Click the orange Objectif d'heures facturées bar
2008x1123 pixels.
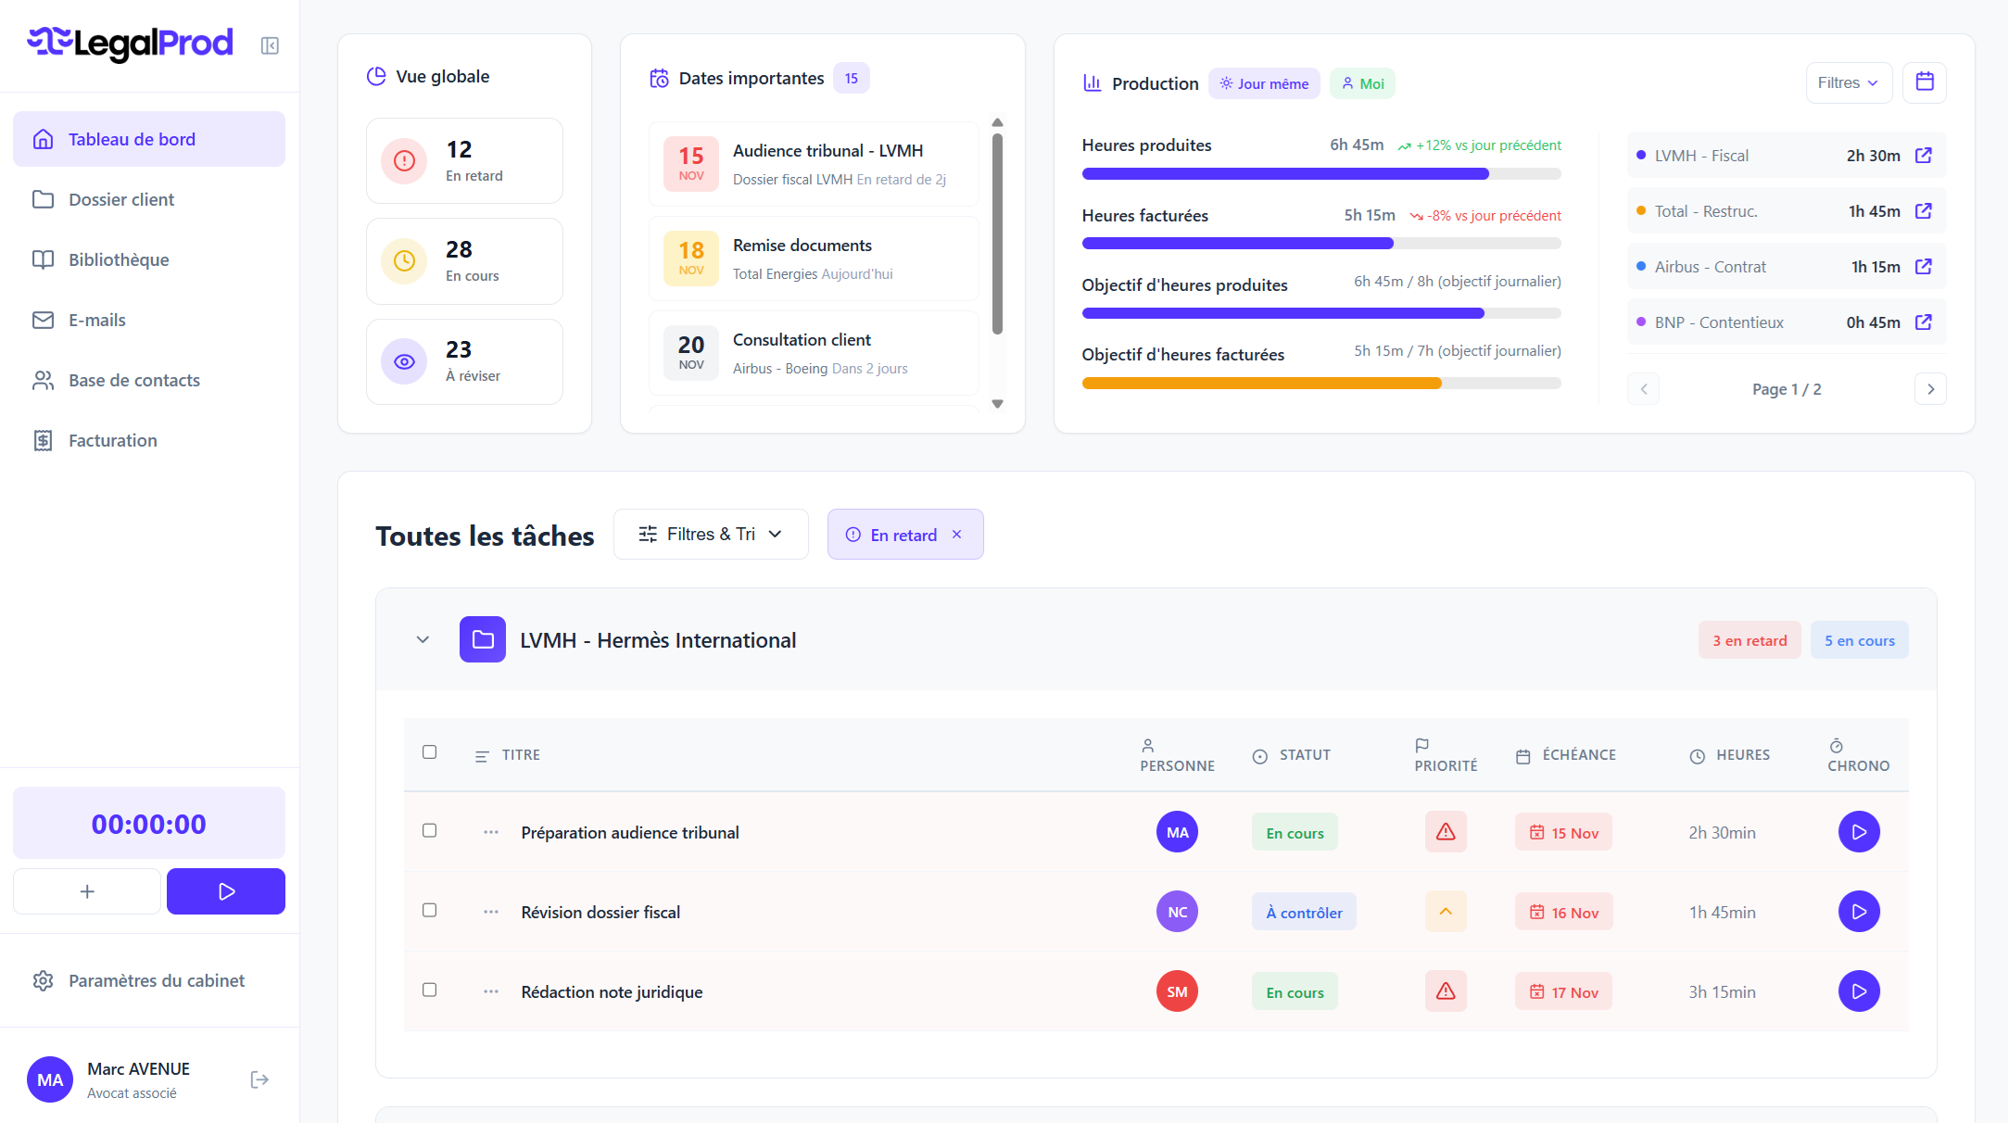pos(1321,383)
